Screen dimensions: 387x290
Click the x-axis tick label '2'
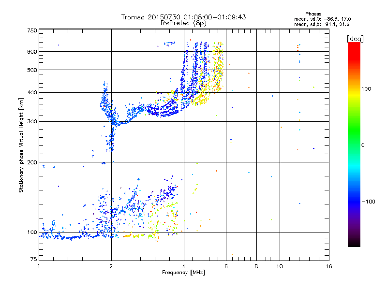(x=111, y=266)
